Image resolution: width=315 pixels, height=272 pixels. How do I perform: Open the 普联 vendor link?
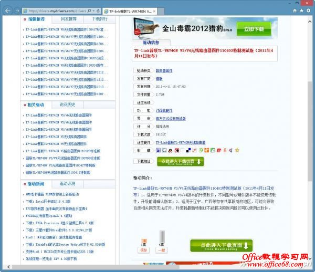pyautogui.click(x=159, y=79)
